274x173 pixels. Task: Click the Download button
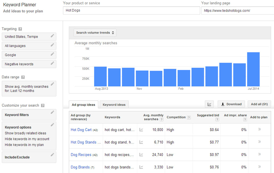(231, 104)
